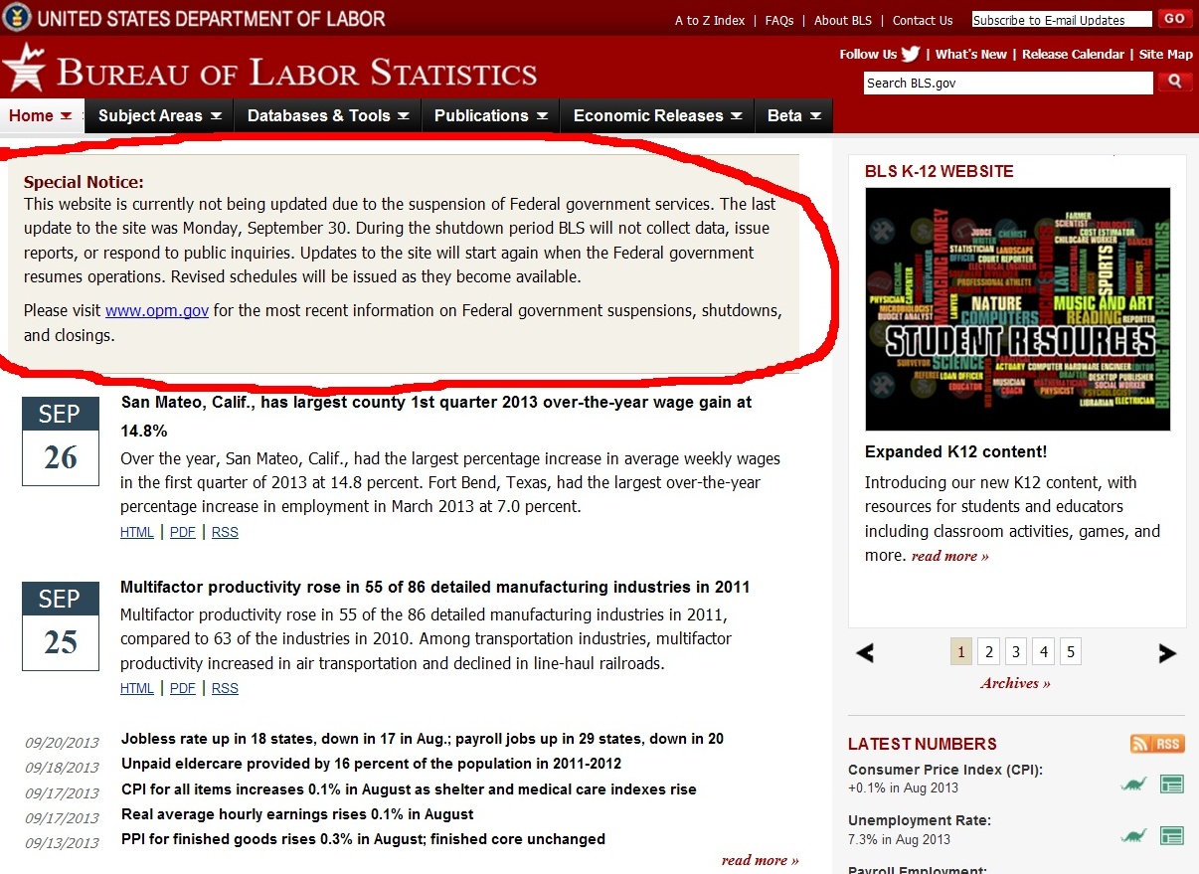The height and width of the screenshot is (874, 1199).
Task: Open the Publications dropdown menu
Action: pyautogui.click(x=491, y=115)
